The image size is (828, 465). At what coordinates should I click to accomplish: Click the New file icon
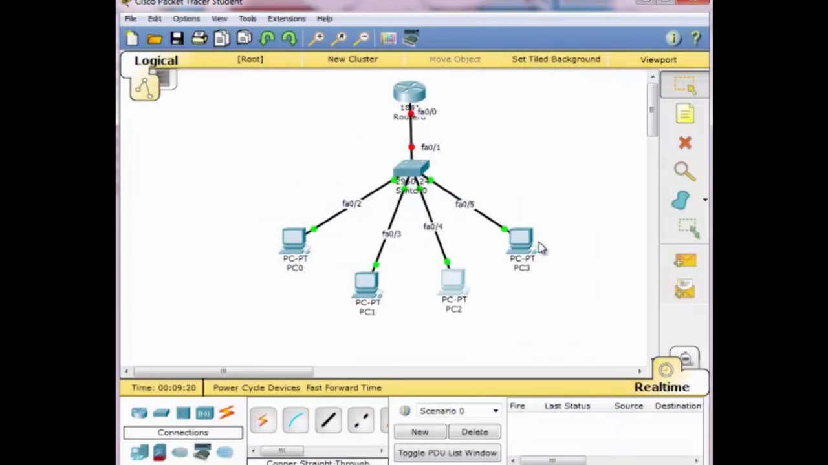pos(132,39)
